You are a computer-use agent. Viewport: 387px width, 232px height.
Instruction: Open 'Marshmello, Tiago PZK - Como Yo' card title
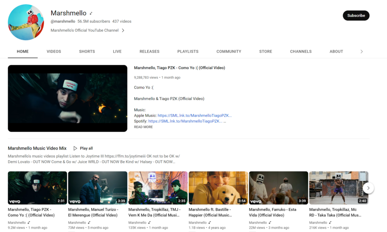pos(31,212)
